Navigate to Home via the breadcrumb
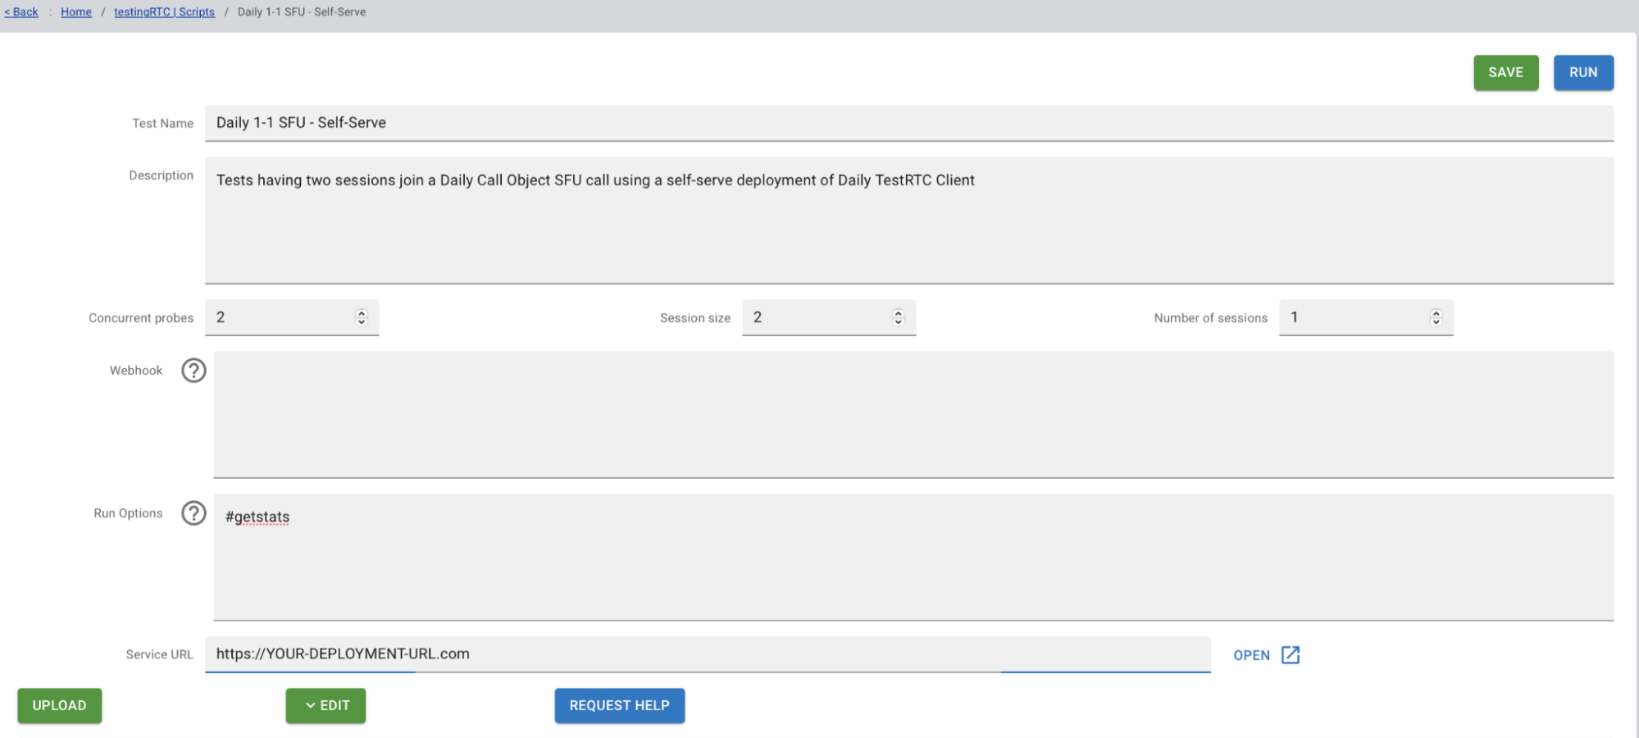The image size is (1639, 738). click(76, 11)
